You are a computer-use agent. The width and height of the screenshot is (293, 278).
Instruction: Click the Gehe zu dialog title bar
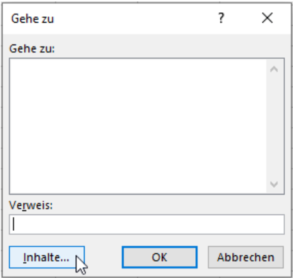pos(109,18)
